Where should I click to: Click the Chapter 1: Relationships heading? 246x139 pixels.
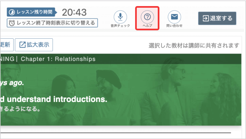[58, 59]
